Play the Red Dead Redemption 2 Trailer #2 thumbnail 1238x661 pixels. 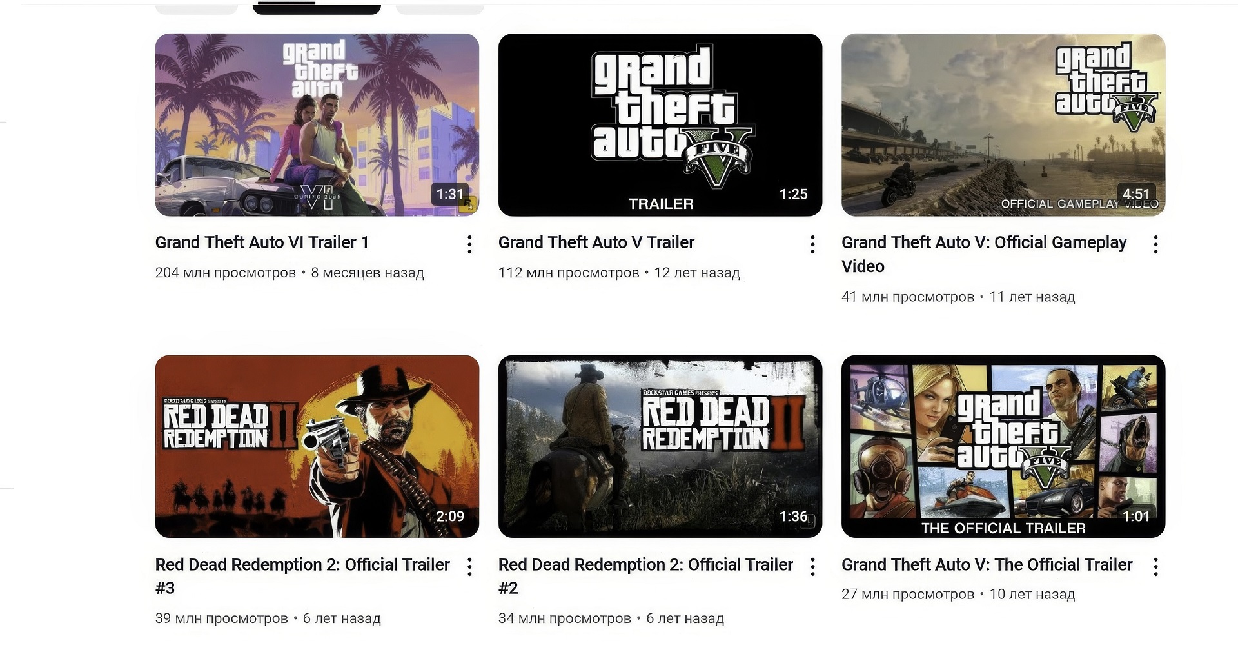(660, 446)
